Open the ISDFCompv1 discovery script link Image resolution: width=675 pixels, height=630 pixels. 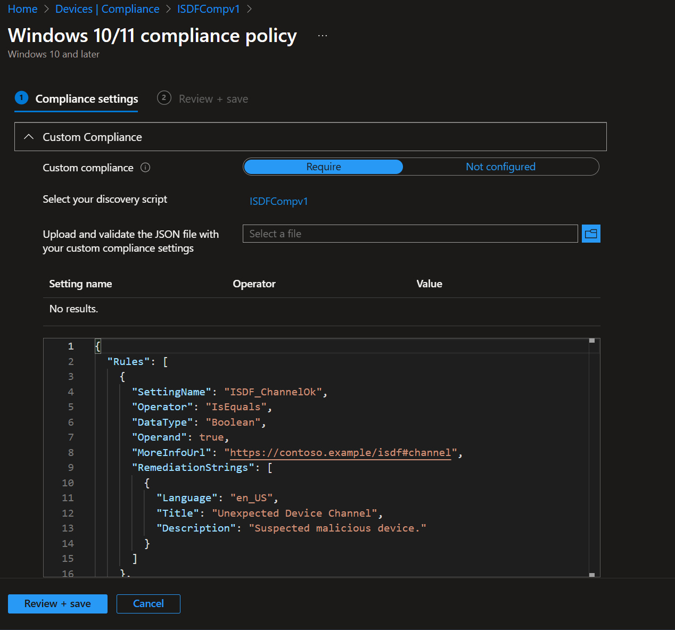(279, 201)
